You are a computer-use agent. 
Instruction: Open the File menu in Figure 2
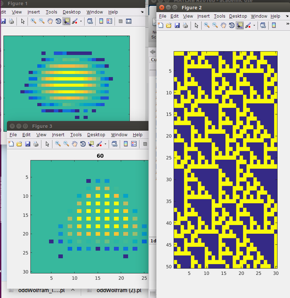tap(162, 16)
